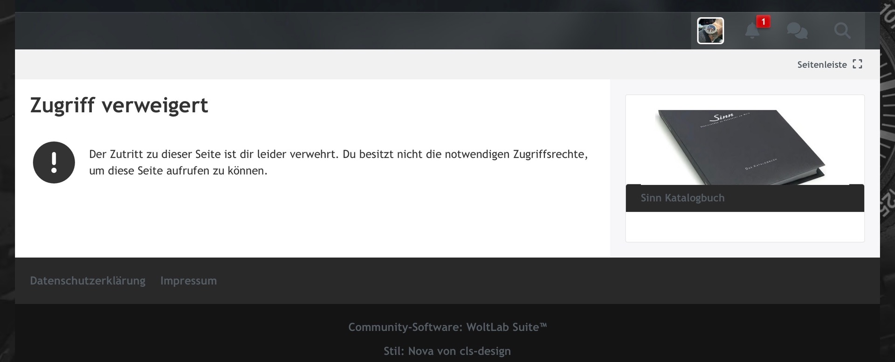The width and height of the screenshot is (895, 362).
Task: Click the Seitenleiste expand brackets icon
Action: coord(857,64)
